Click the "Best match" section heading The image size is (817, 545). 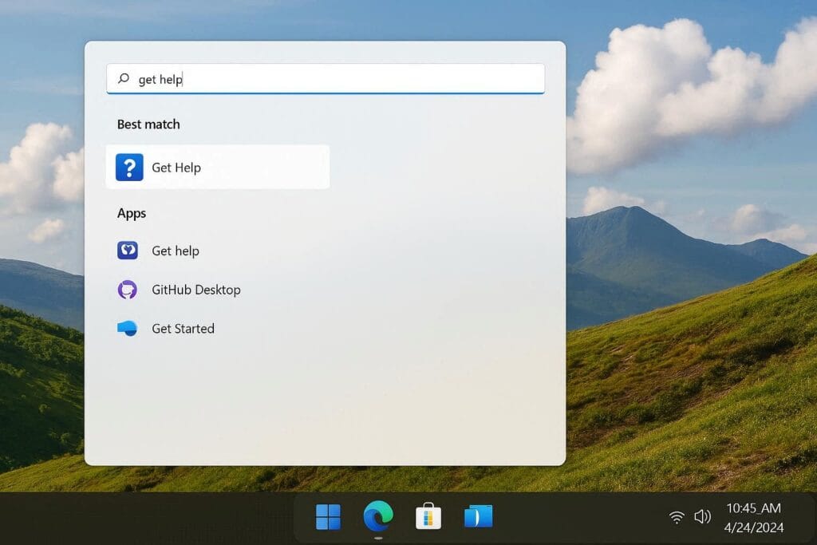(x=148, y=124)
